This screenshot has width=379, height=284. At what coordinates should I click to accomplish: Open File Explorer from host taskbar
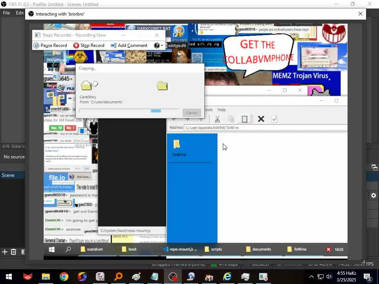click(46, 277)
